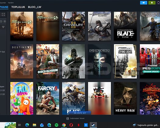160x128 pixels.
Task: Open the library filter options icon
Action: (3, 27)
